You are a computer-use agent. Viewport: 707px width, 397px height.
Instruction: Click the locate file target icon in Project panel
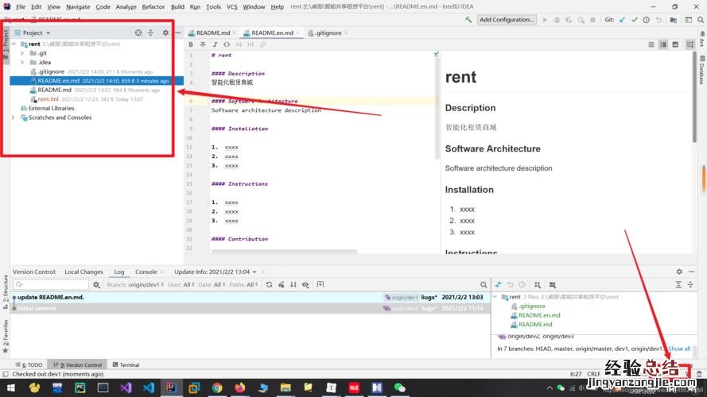138,33
